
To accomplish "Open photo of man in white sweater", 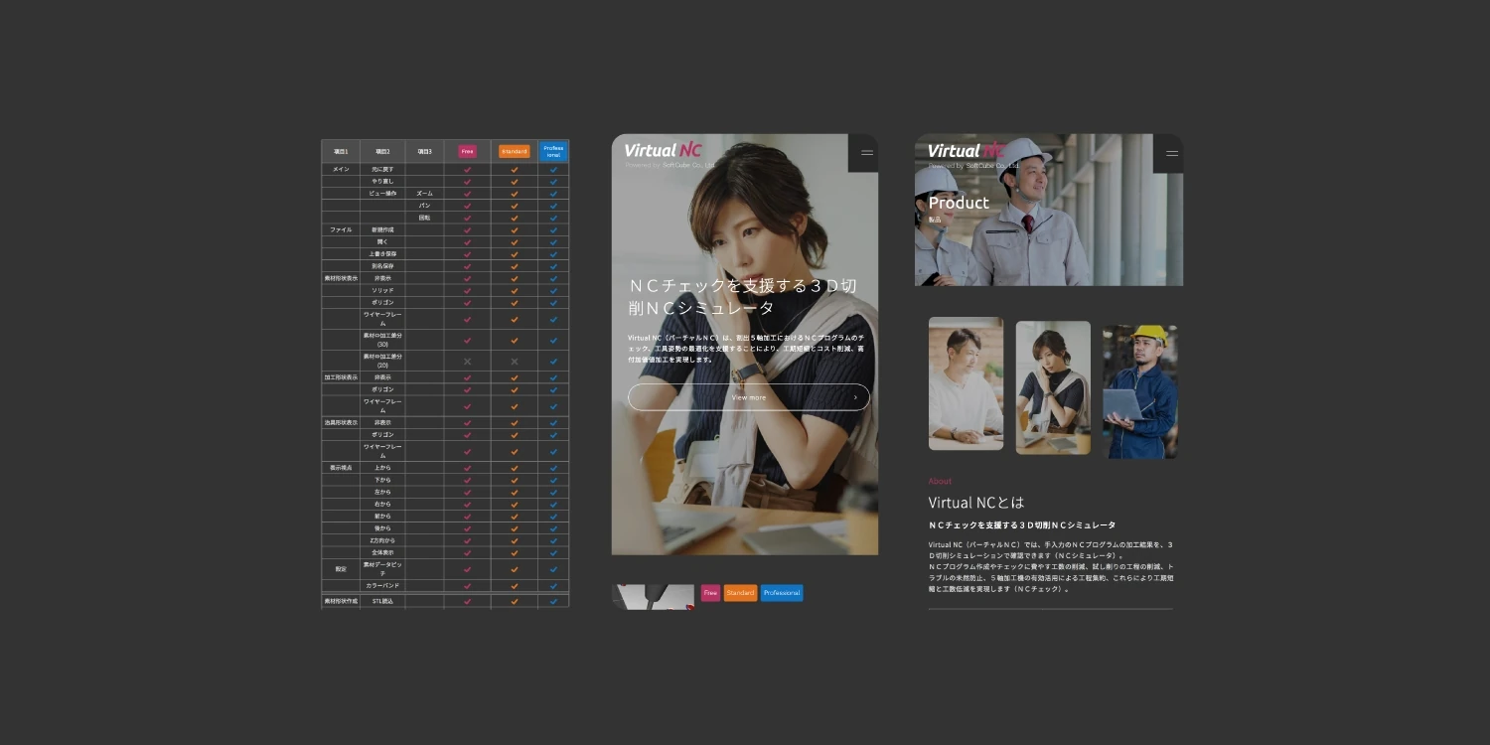I will click(x=966, y=383).
